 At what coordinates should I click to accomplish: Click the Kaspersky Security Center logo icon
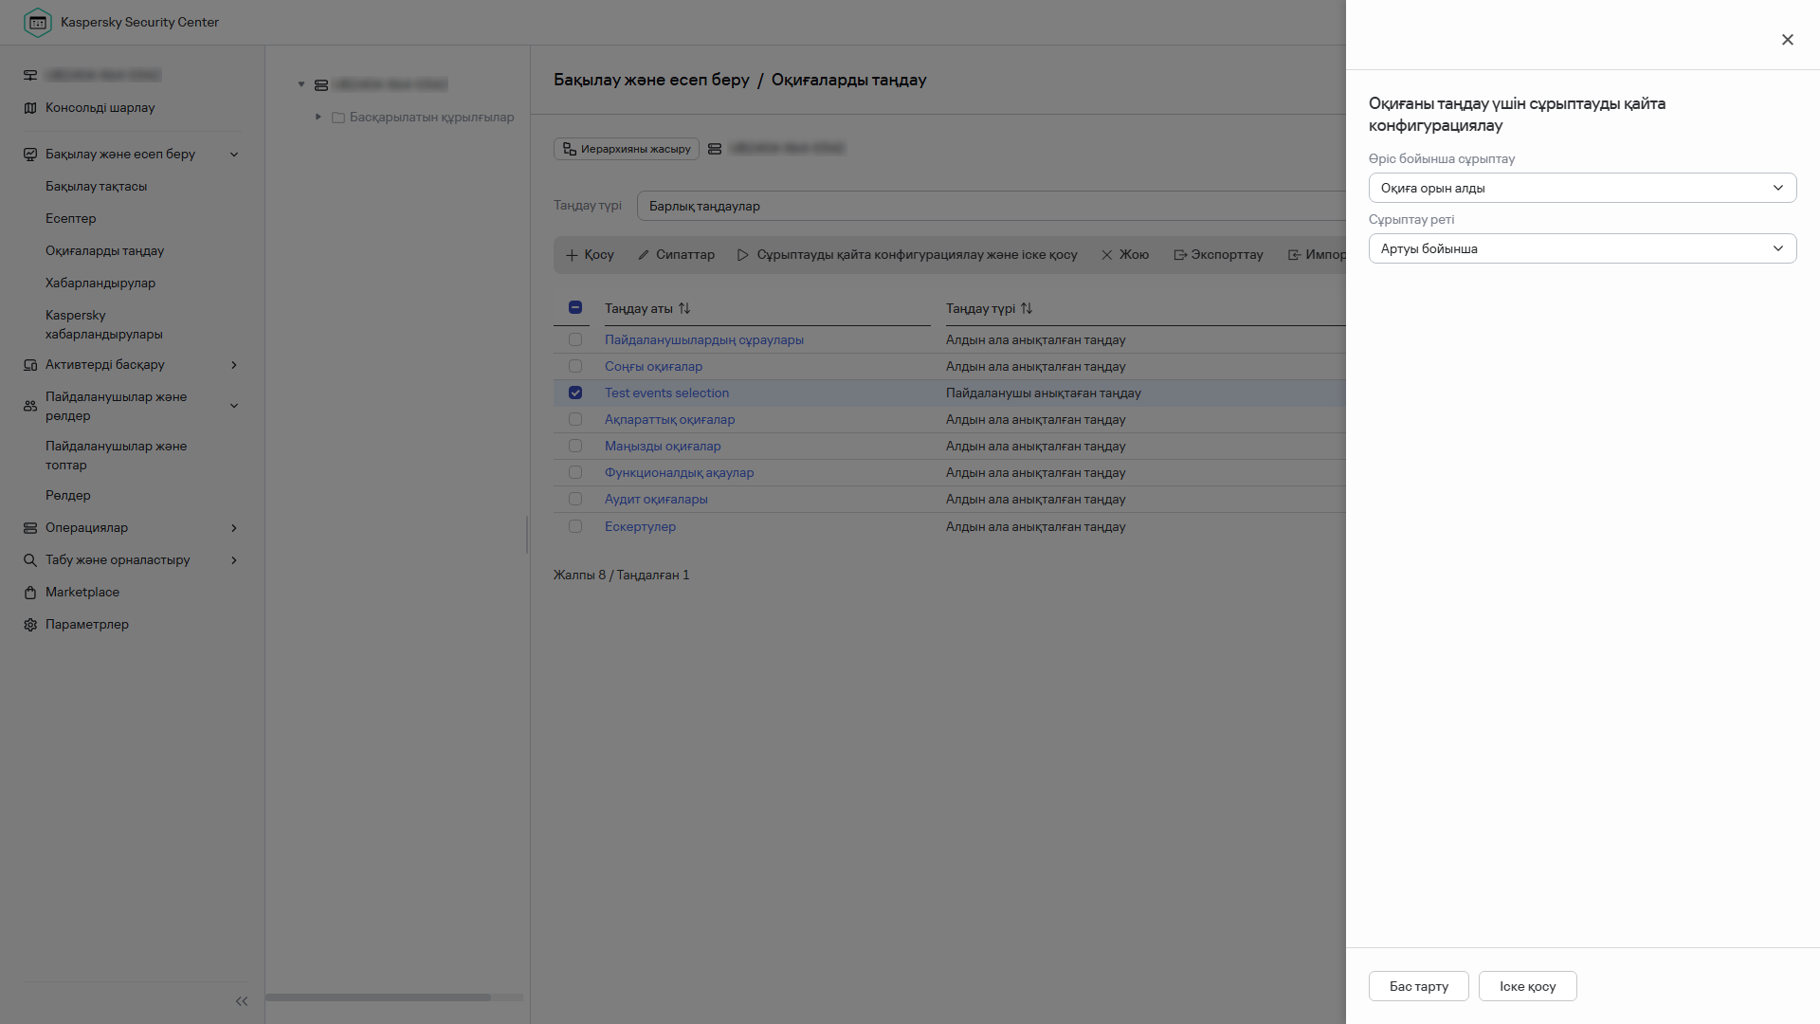pos(37,22)
